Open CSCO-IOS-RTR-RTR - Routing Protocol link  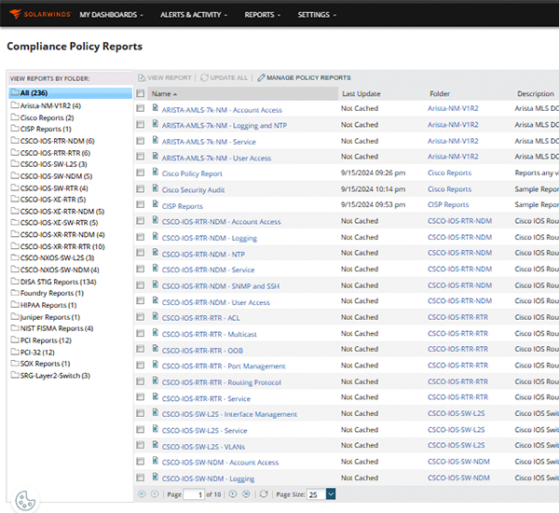pyautogui.click(x=222, y=382)
